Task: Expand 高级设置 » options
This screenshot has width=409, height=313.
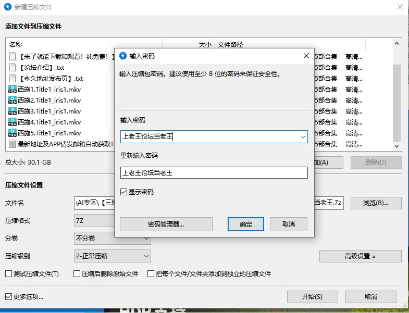Action: click(360, 256)
